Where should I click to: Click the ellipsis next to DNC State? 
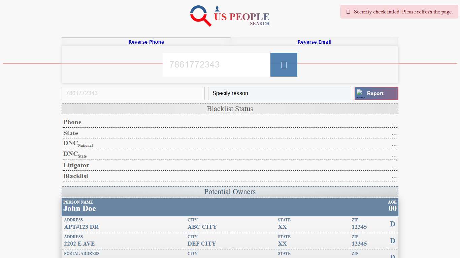pos(394,156)
